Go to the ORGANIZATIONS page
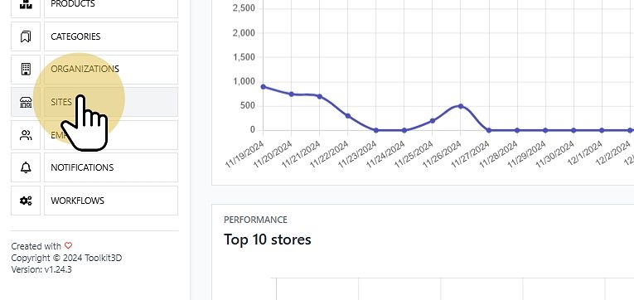The width and height of the screenshot is (634, 300). [111, 69]
